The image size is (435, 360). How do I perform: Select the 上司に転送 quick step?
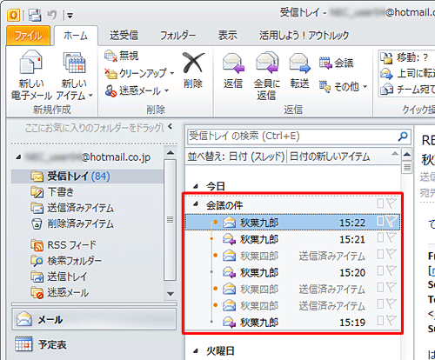tap(407, 73)
